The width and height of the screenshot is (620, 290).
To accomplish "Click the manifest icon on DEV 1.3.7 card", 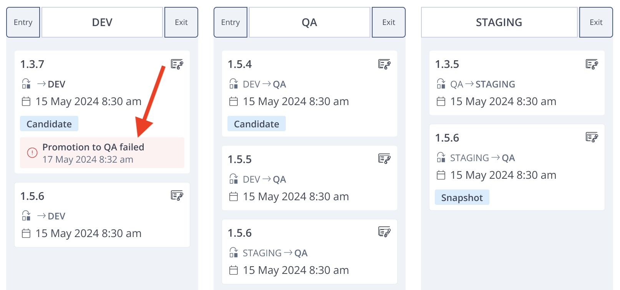I will point(177,64).
